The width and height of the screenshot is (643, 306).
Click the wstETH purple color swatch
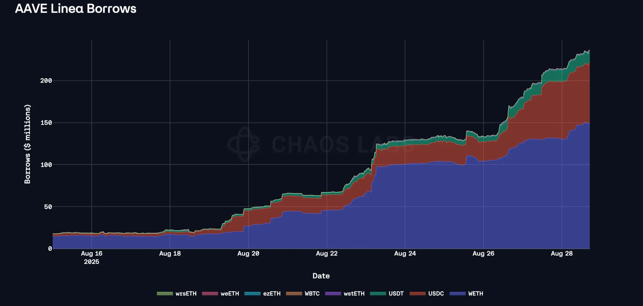coord(333,293)
